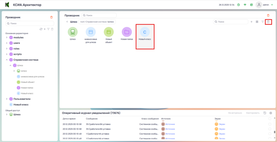Click the orange trash icon in the sidebar header
Screen dimensions: 277x142
tap(52, 17)
